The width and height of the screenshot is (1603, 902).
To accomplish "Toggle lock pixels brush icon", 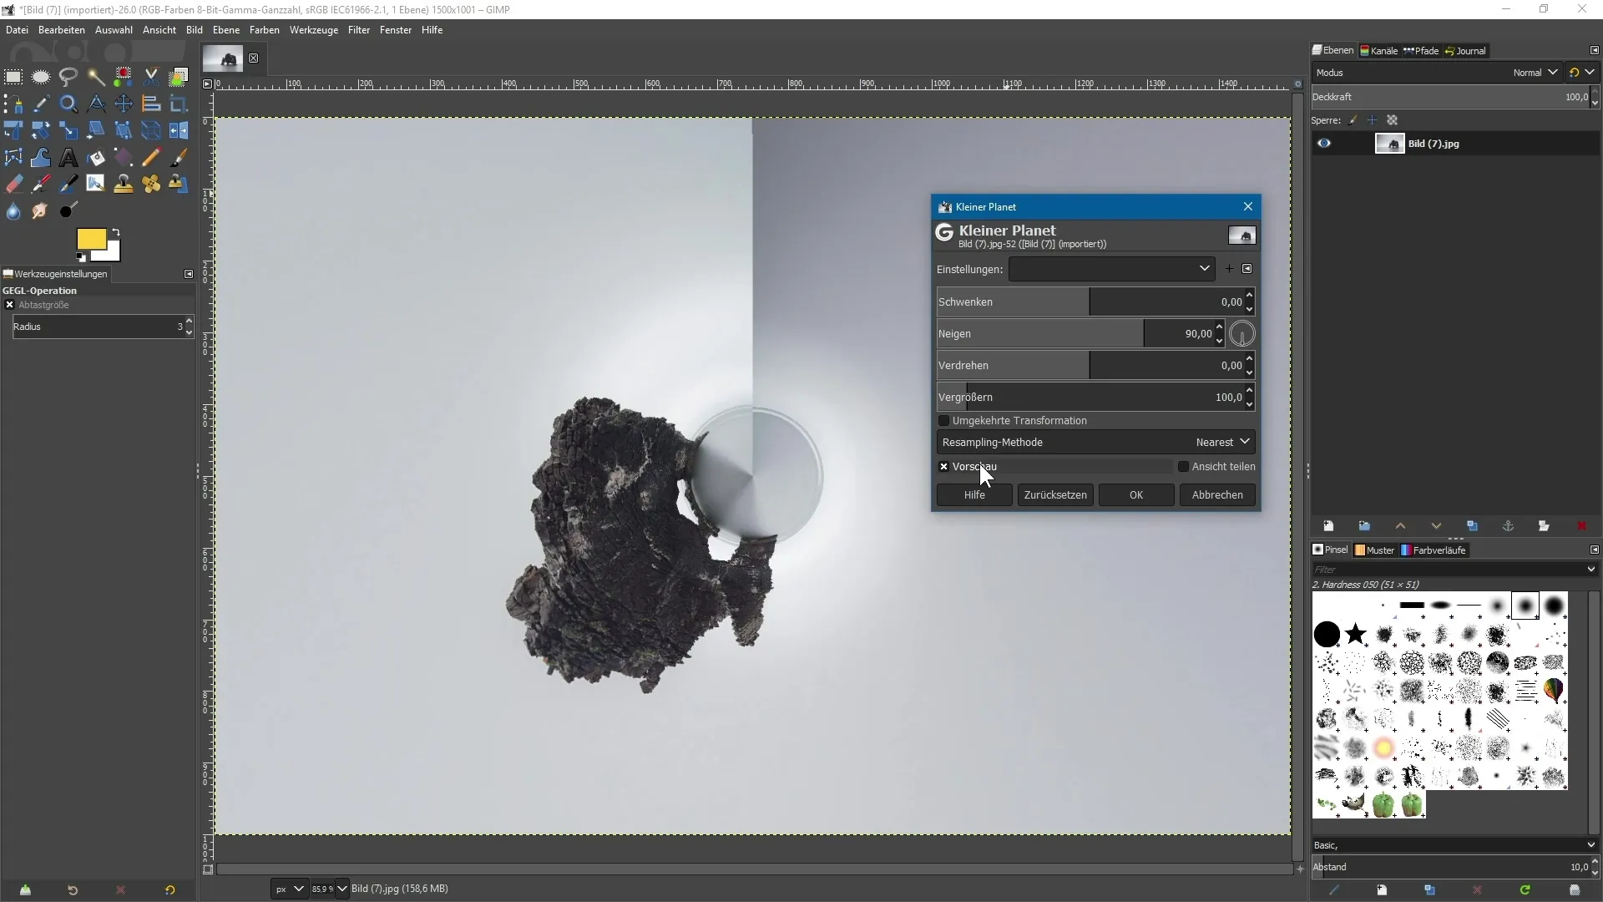I will tap(1353, 120).
